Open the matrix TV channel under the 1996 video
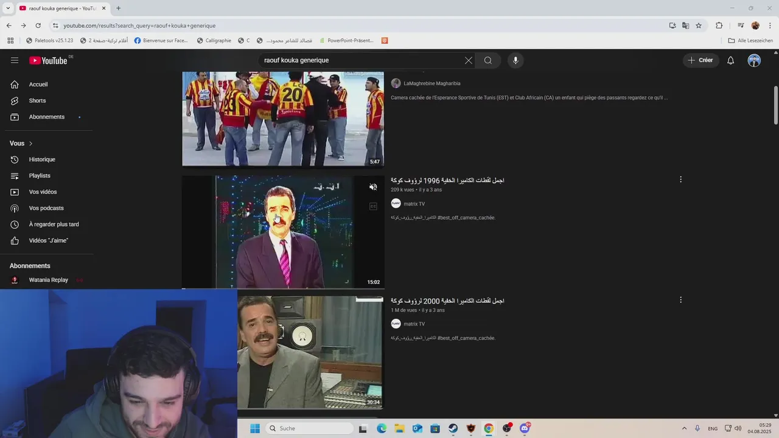The image size is (779, 438). coord(414,204)
